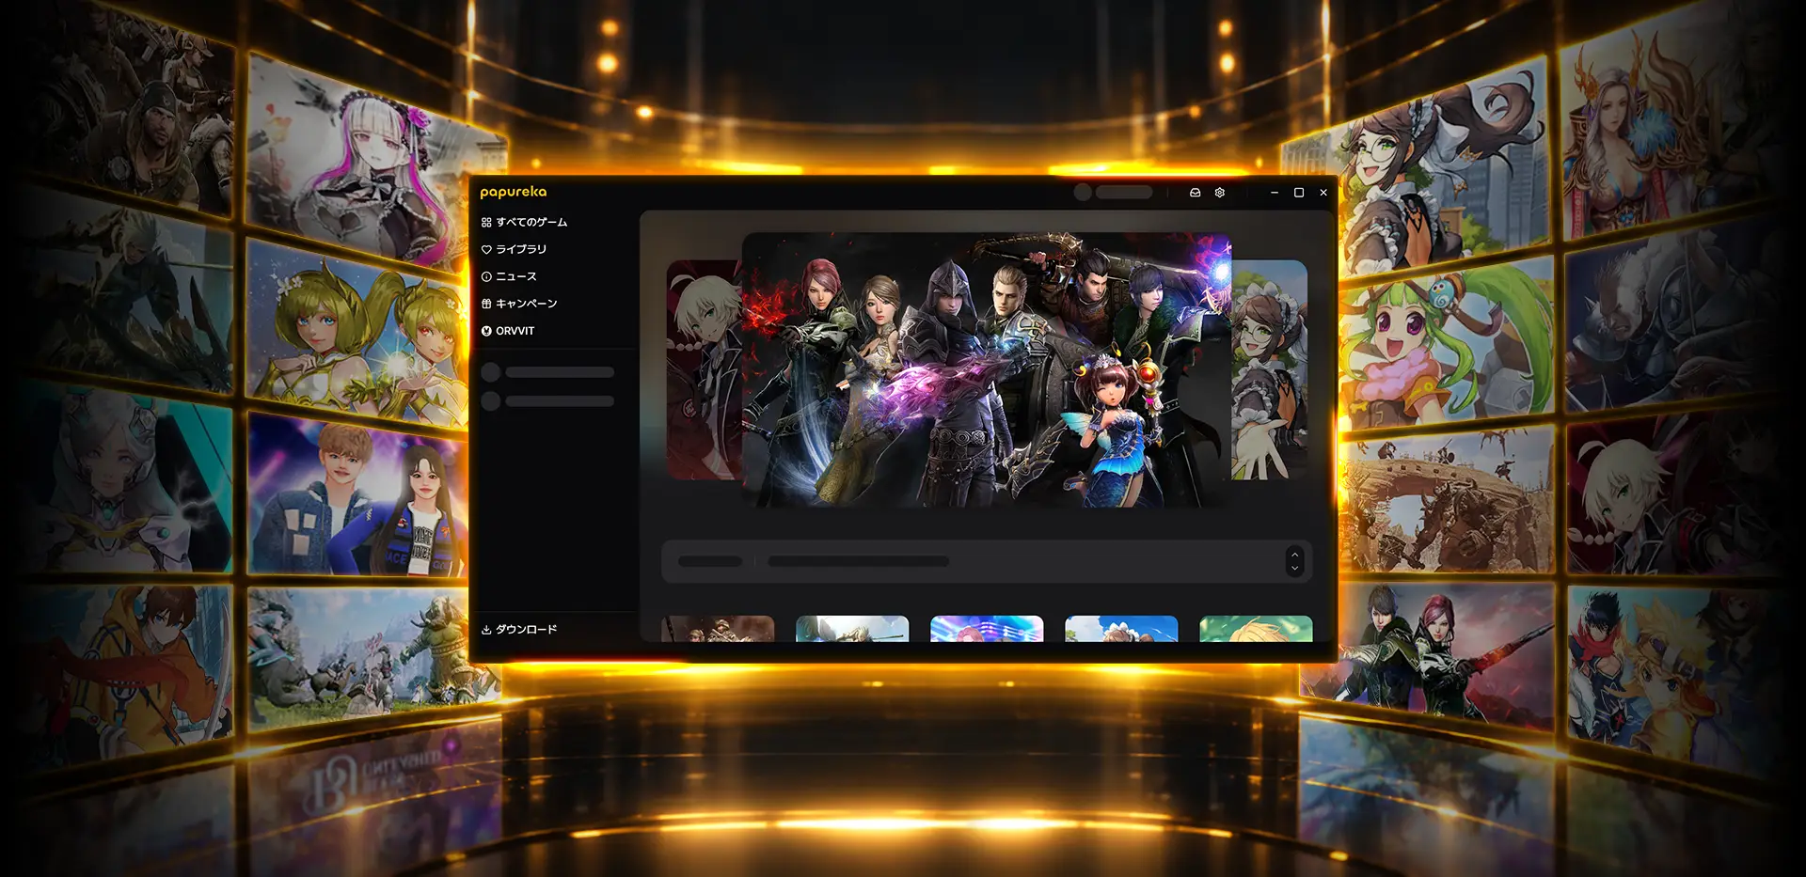Image resolution: width=1806 pixels, height=877 pixels.
Task: Open settings via the gear icon
Action: (1220, 193)
